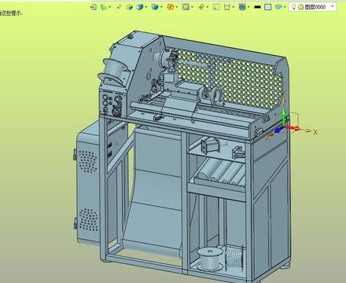
Task: Open dropdown arrow beside green assembly icon
Action: click(109, 7)
